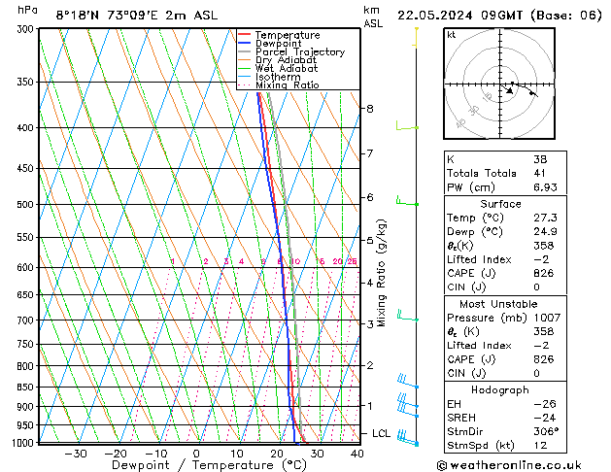Viewport: 611px width, 472px height.
Task: Click the Dewpoint / Temperature (°C) axis title
Action: click(x=209, y=465)
